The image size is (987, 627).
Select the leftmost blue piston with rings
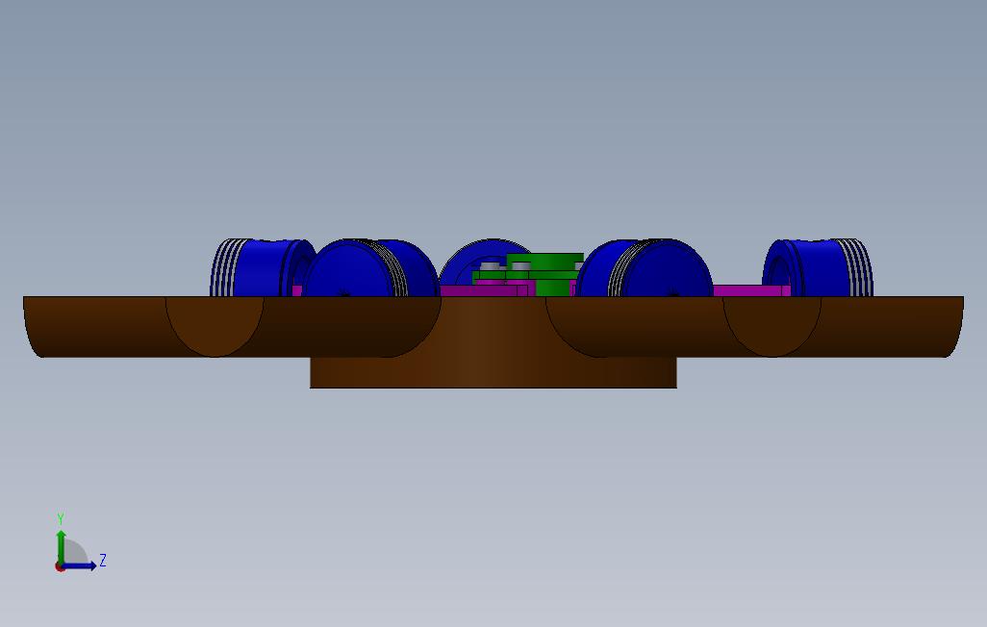[262, 267]
